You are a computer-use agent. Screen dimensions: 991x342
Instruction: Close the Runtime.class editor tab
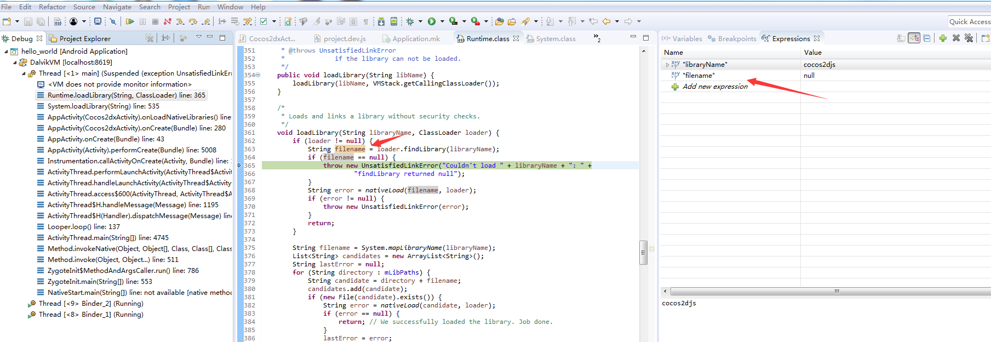pyautogui.click(x=516, y=38)
